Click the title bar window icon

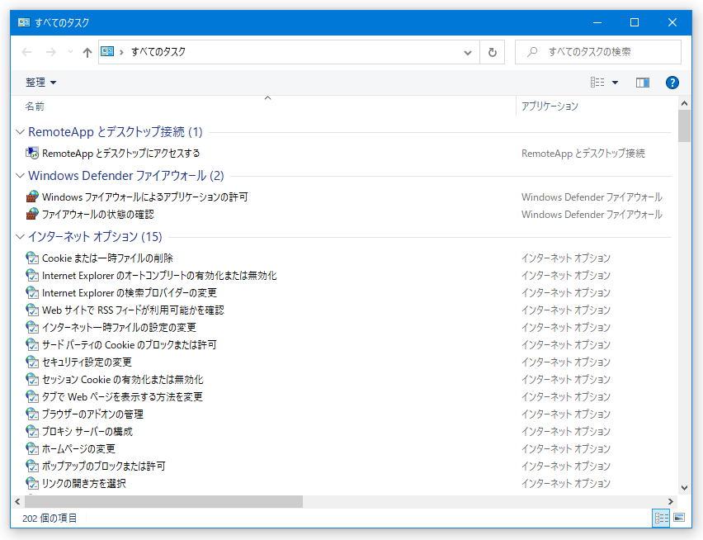tap(24, 22)
